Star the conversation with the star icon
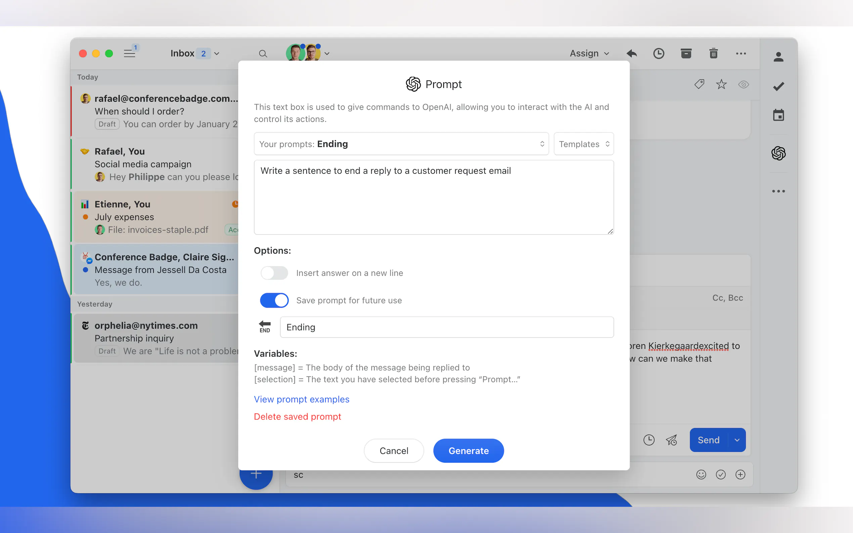853x533 pixels. (721, 85)
